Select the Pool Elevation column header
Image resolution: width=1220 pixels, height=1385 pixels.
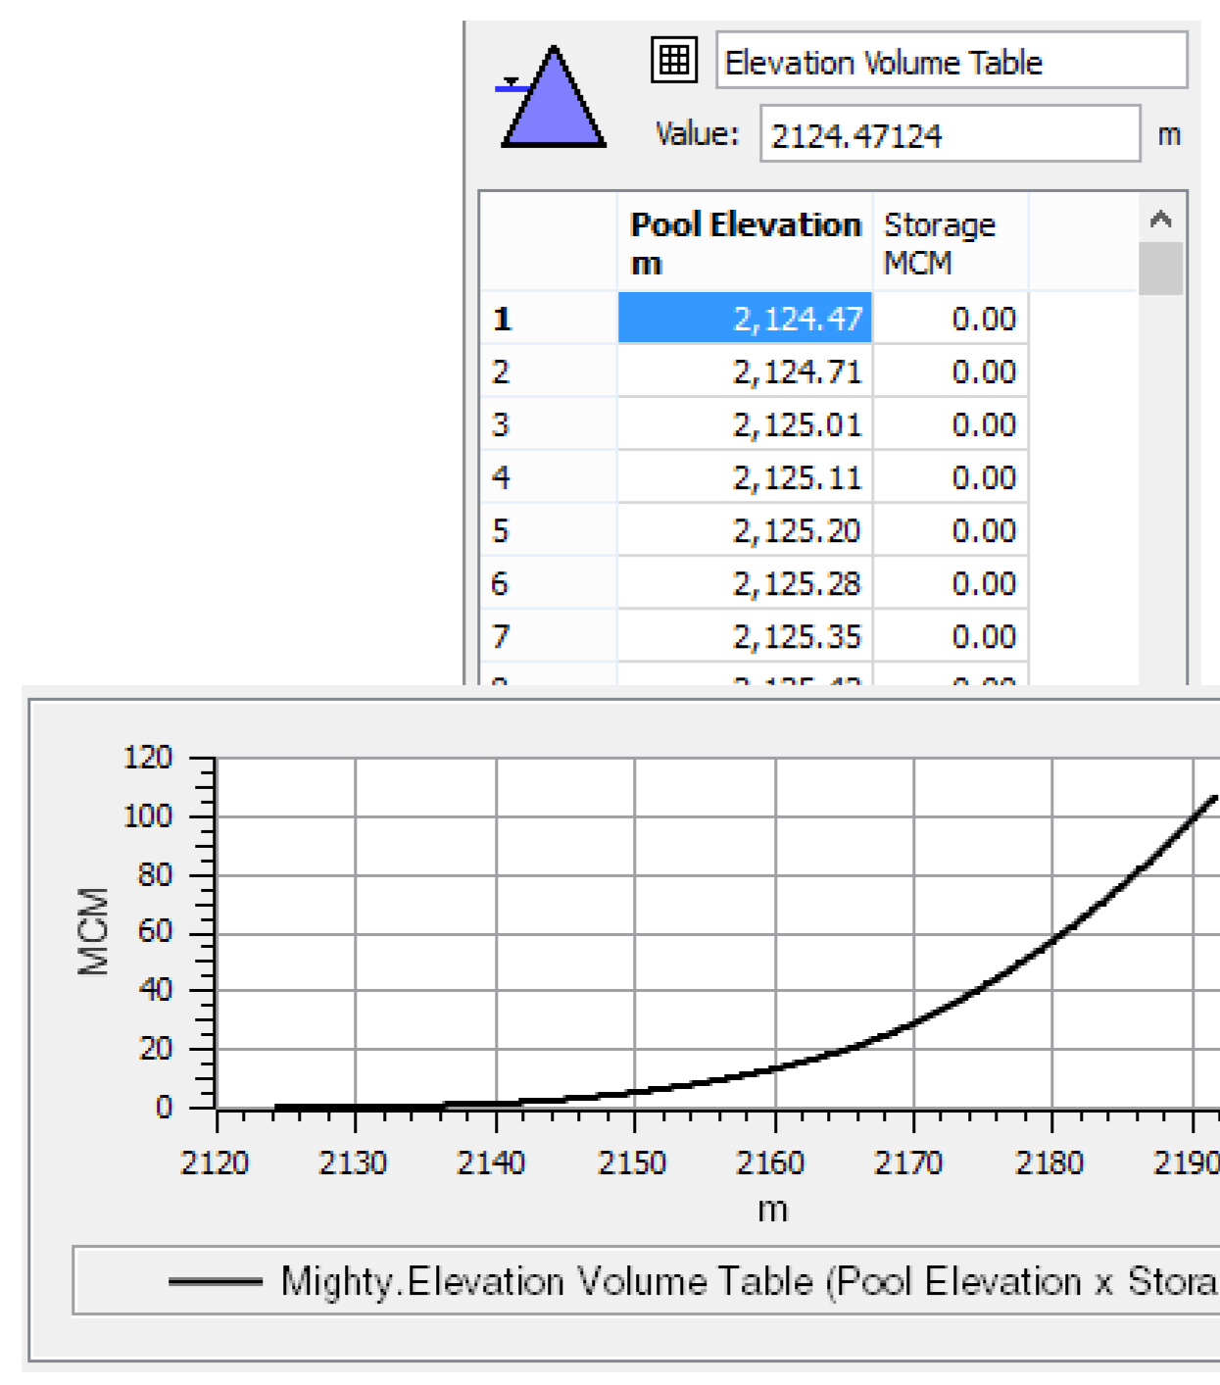[x=745, y=242]
